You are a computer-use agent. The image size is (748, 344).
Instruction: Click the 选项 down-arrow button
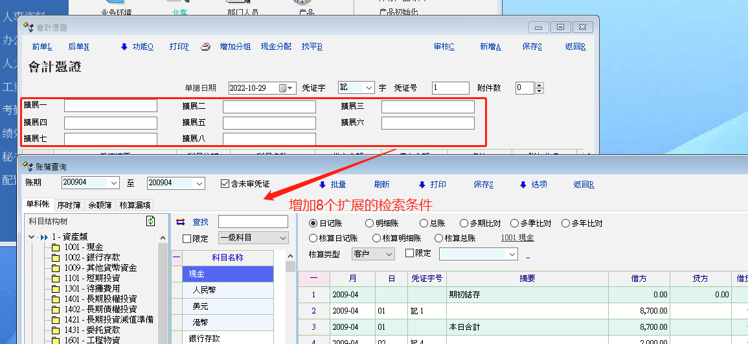[x=523, y=185]
